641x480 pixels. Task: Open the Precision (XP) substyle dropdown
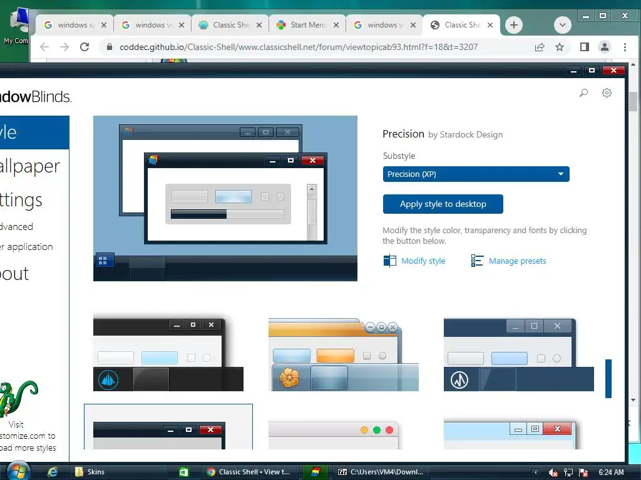(476, 174)
